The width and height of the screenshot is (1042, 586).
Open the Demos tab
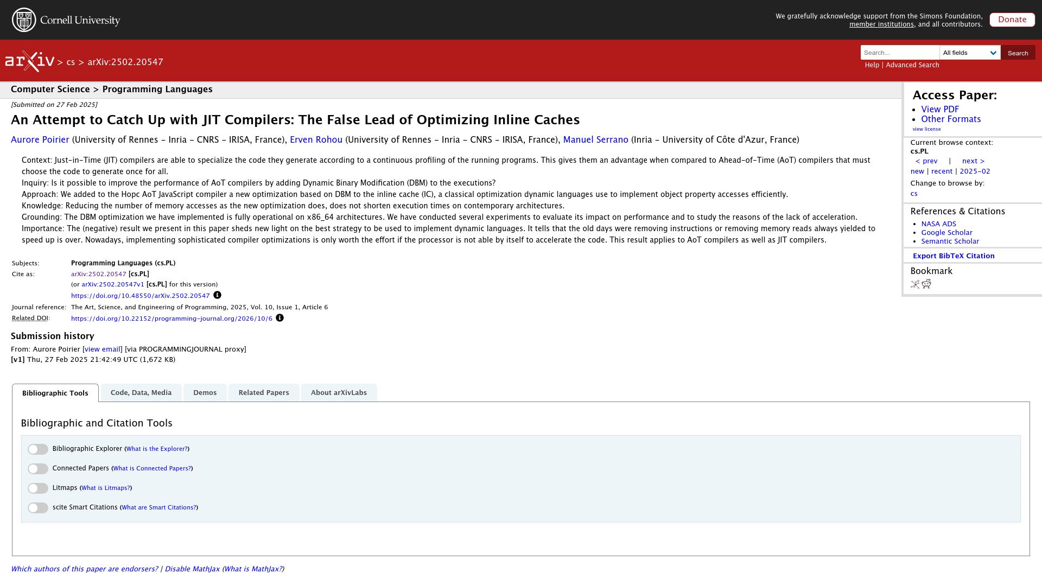click(205, 392)
